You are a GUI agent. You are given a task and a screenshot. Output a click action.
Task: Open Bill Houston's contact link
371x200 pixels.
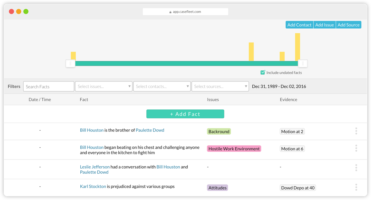92,130
